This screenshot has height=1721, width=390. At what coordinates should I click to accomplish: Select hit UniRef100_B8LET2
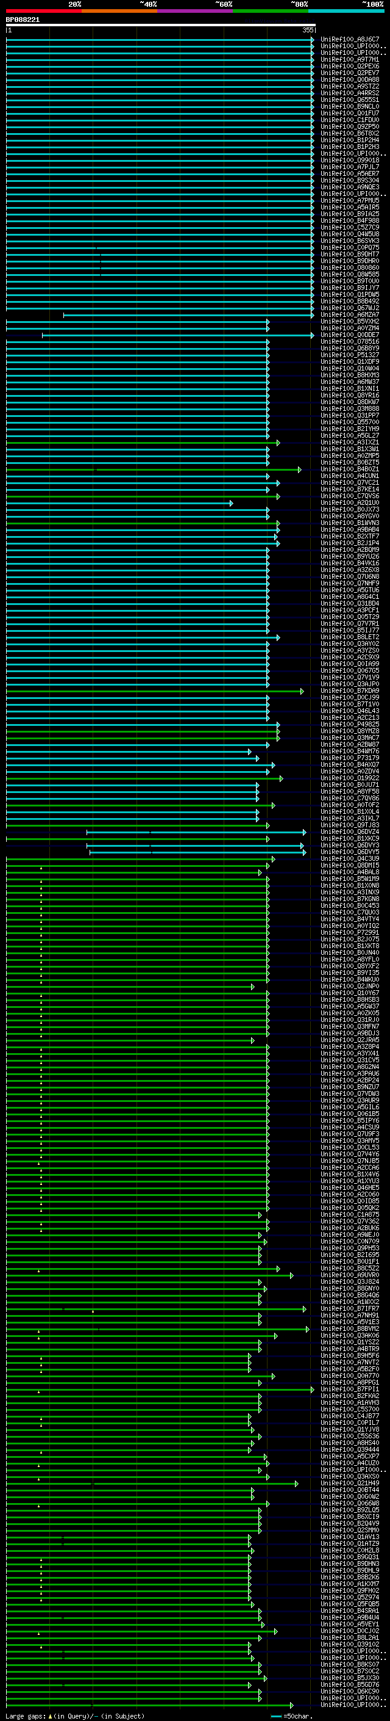coord(350,637)
